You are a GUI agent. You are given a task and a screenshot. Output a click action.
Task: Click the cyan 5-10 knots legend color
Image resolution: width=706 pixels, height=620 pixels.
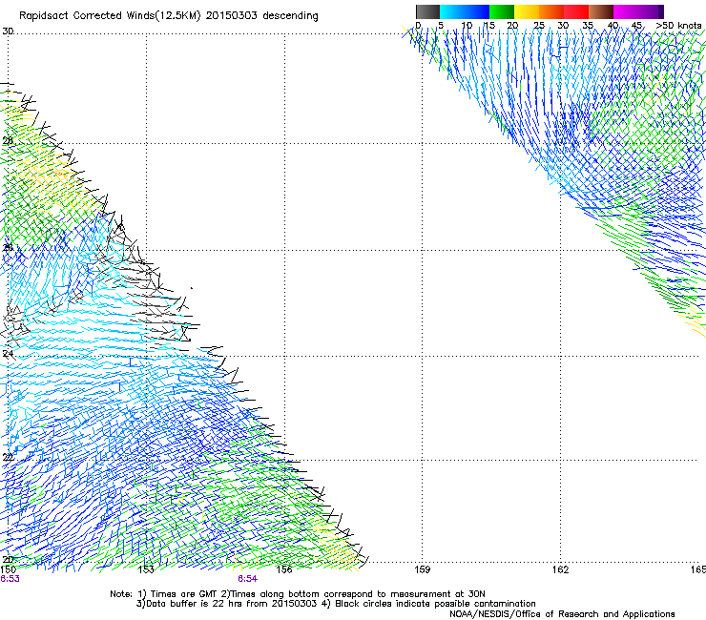click(x=452, y=11)
